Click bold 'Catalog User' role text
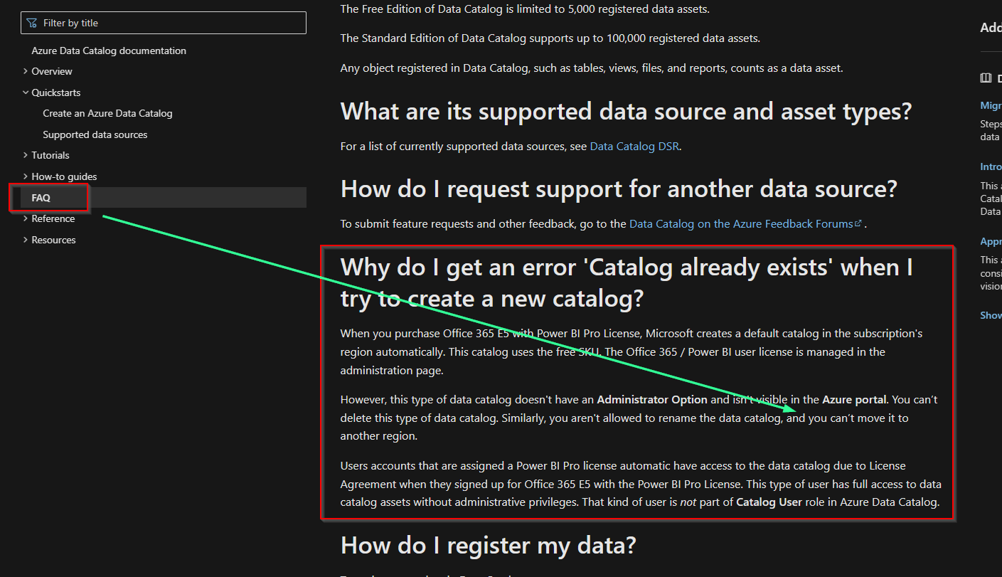The width and height of the screenshot is (1002, 577). point(769,502)
